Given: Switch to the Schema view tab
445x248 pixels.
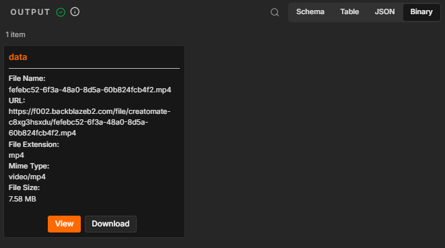Looking at the screenshot, I should click(x=310, y=12).
